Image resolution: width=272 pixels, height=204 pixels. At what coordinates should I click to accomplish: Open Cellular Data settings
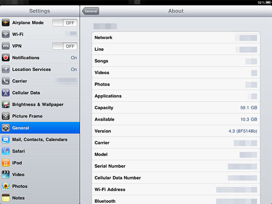[40, 93]
